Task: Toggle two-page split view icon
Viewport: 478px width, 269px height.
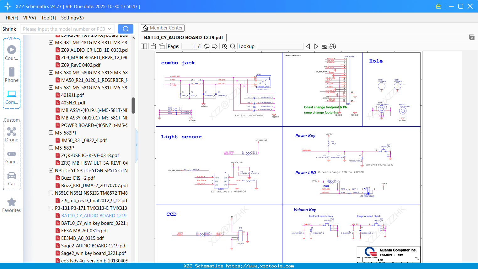Action: (144, 46)
